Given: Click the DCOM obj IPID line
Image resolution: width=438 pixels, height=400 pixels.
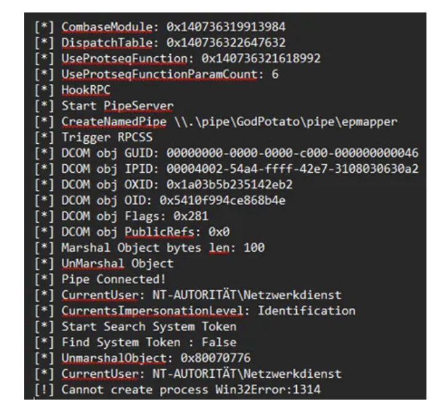Looking at the screenshot, I should coord(239,169).
